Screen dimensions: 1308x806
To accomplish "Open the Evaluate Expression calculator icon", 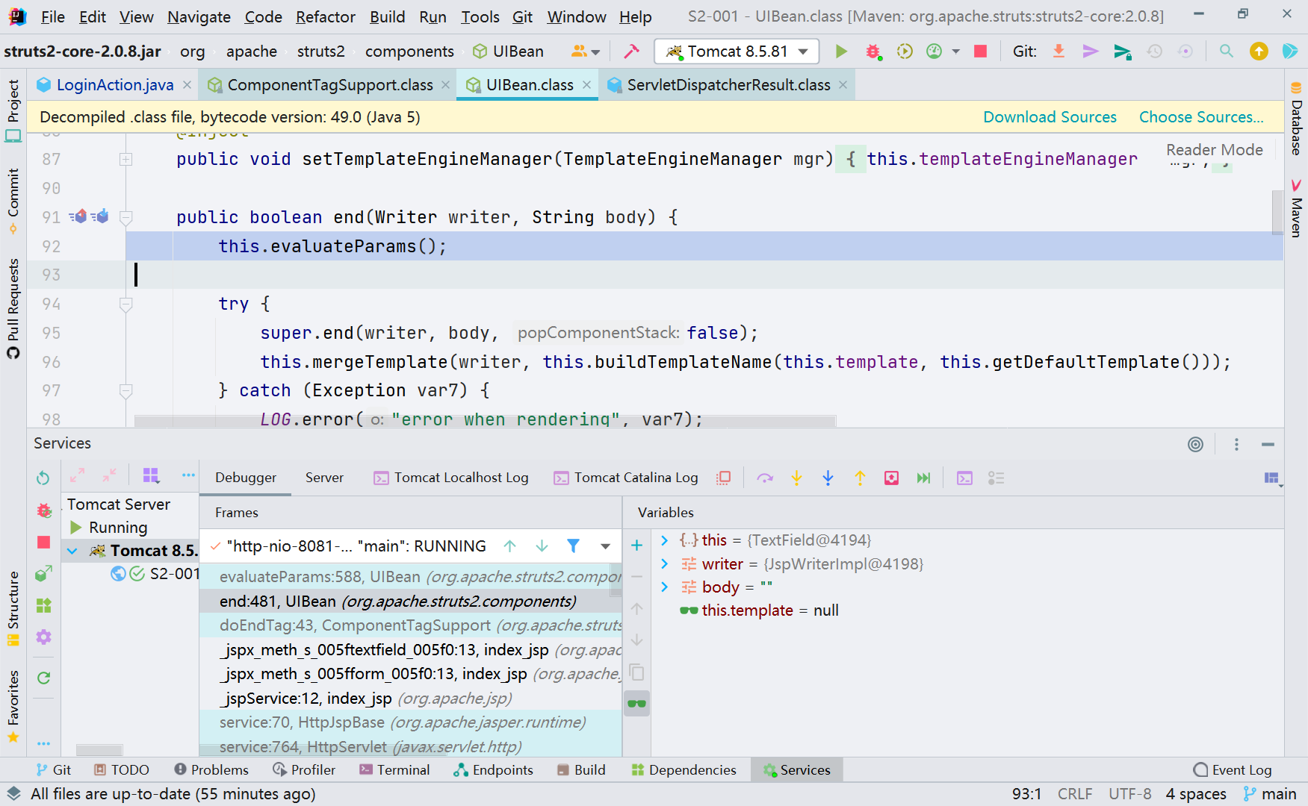I will pos(964,478).
